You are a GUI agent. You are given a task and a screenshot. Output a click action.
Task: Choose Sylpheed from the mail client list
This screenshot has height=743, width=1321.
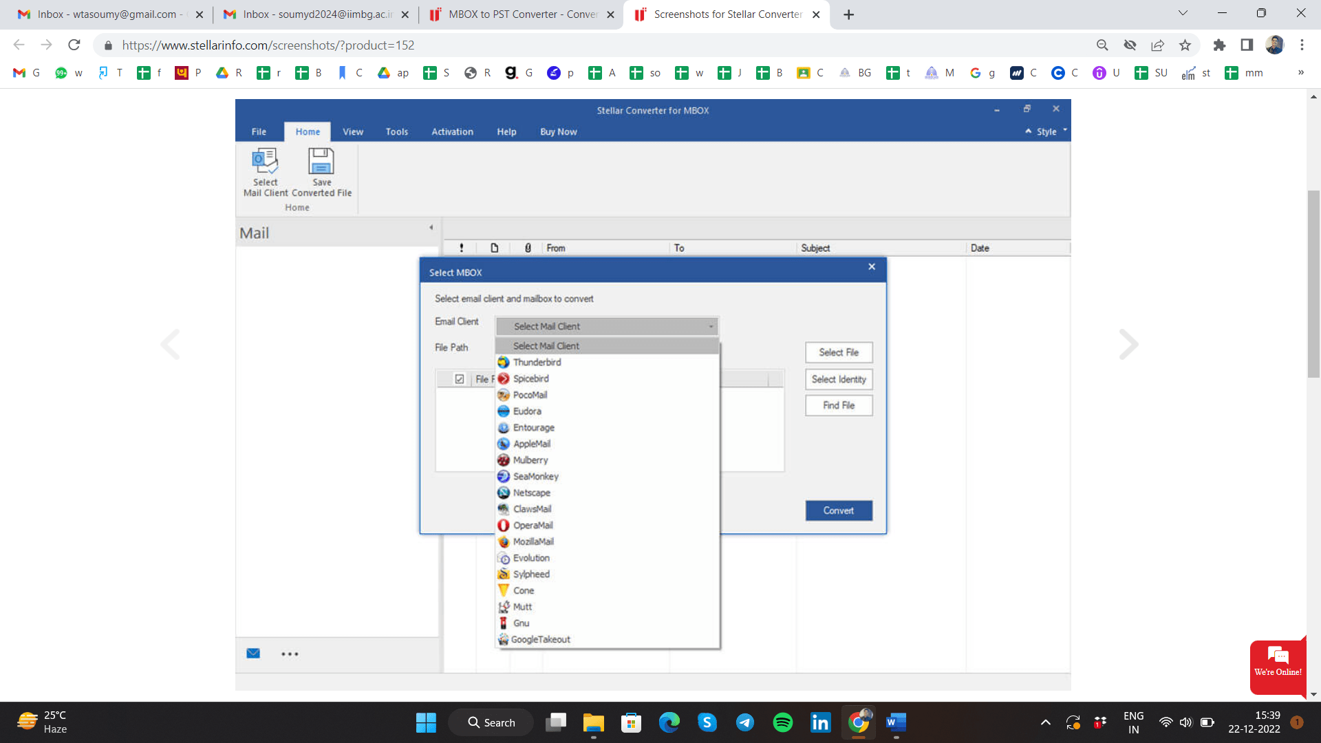(x=608, y=574)
